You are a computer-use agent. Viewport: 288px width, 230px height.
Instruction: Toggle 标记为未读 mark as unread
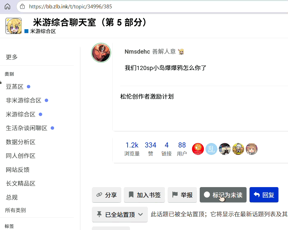pos(223,195)
